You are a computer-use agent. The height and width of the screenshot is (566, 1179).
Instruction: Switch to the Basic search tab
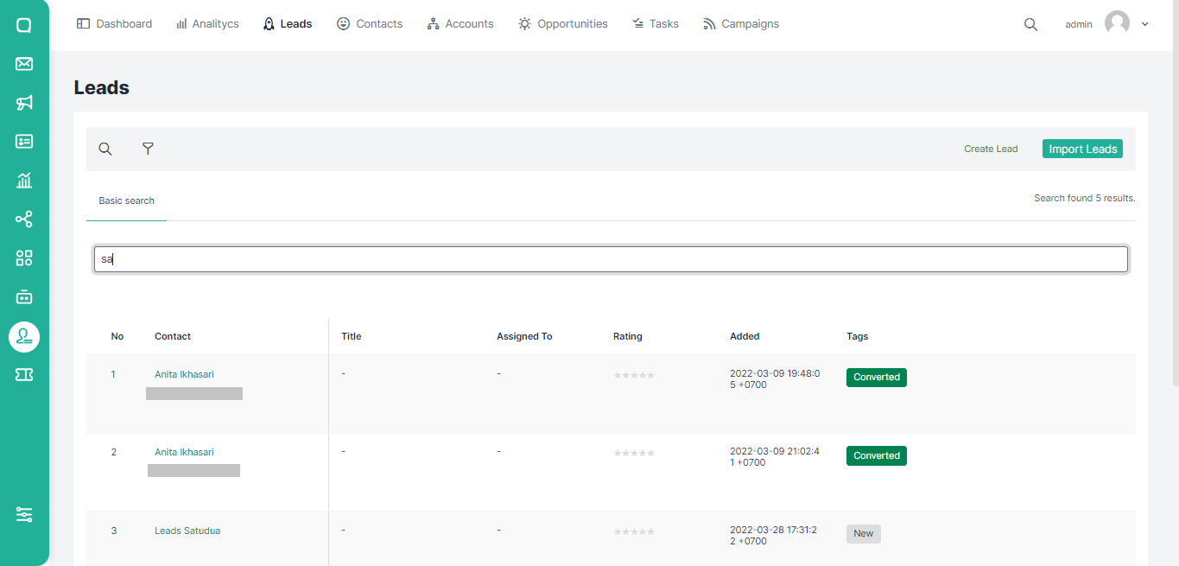click(x=126, y=200)
